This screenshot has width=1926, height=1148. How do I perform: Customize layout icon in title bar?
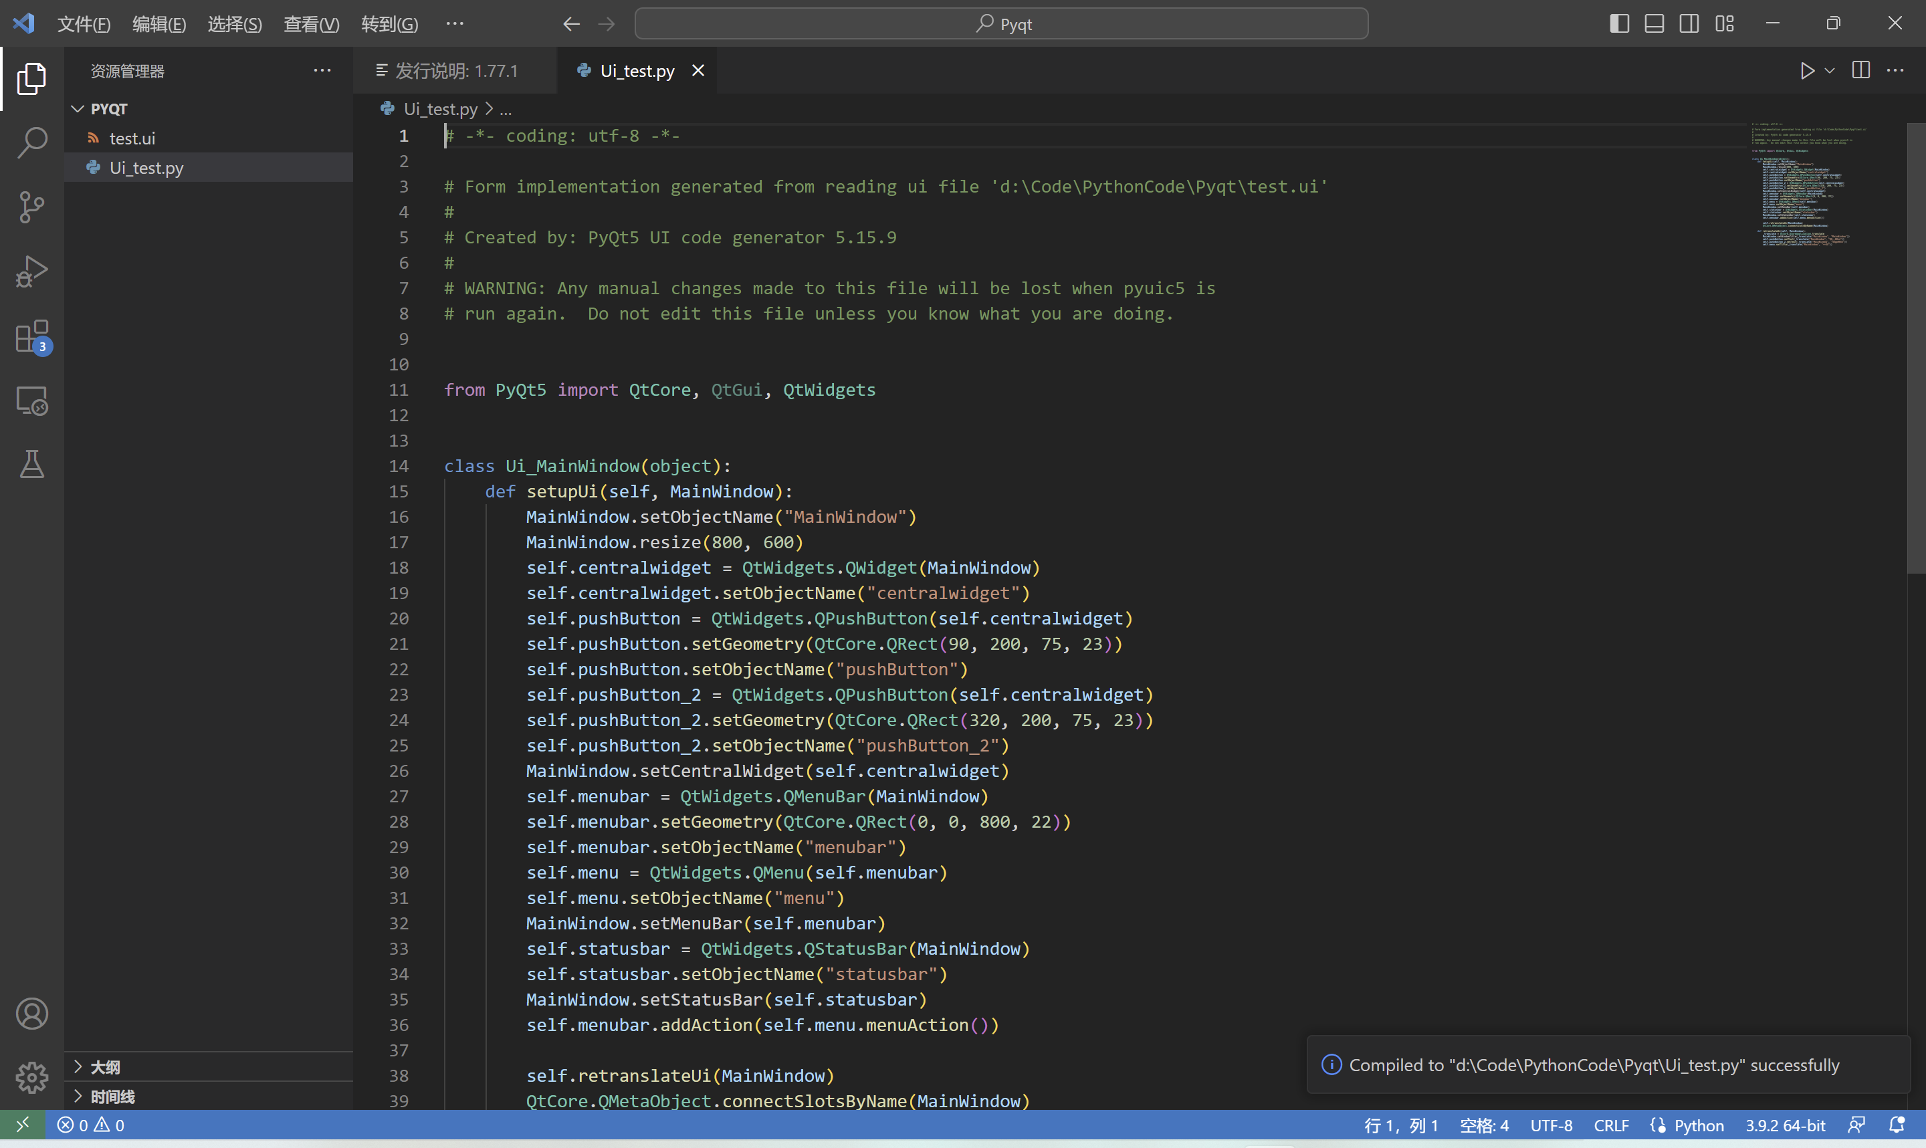[1724, 23]
